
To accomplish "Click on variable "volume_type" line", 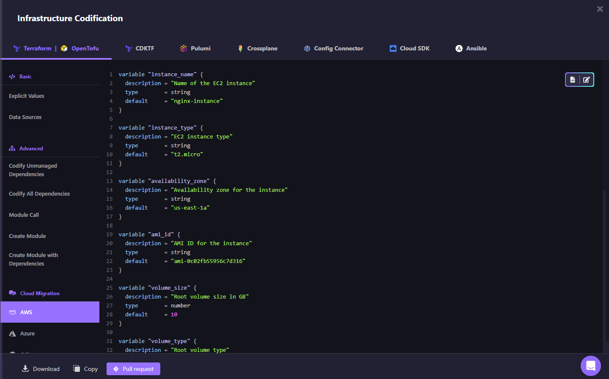I will (x=157, y=341).
